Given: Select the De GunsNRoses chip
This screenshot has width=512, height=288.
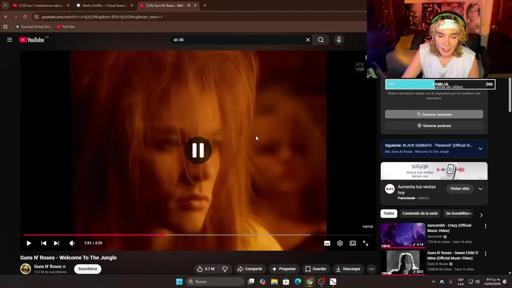Looking at the screenshot, I should 459,214.
